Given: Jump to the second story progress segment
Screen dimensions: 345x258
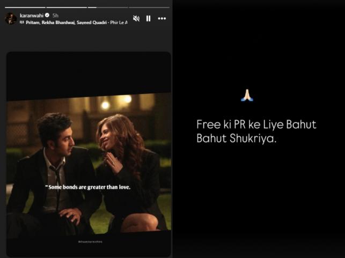Looking at the screenshot, I should tap(65, 8).
